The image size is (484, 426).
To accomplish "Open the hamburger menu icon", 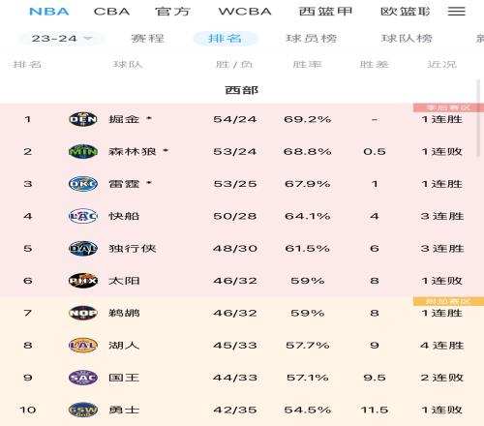I will (x=457, y=12).
